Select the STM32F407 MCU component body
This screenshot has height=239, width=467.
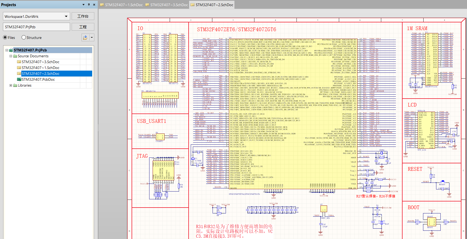click(x=293, y=114)
